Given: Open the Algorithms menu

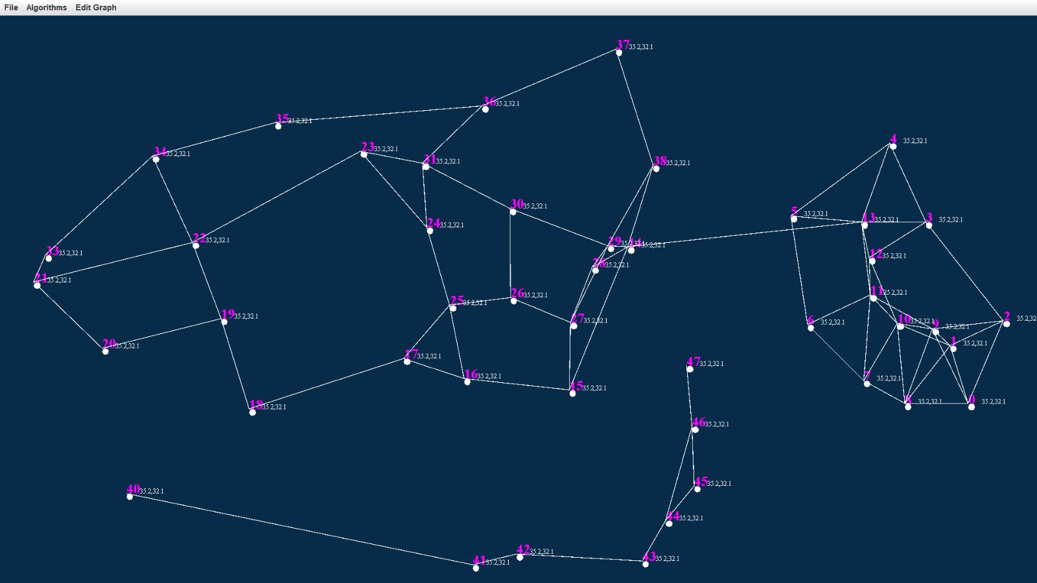Looking at the screenshot, I should tap(46, 7).
